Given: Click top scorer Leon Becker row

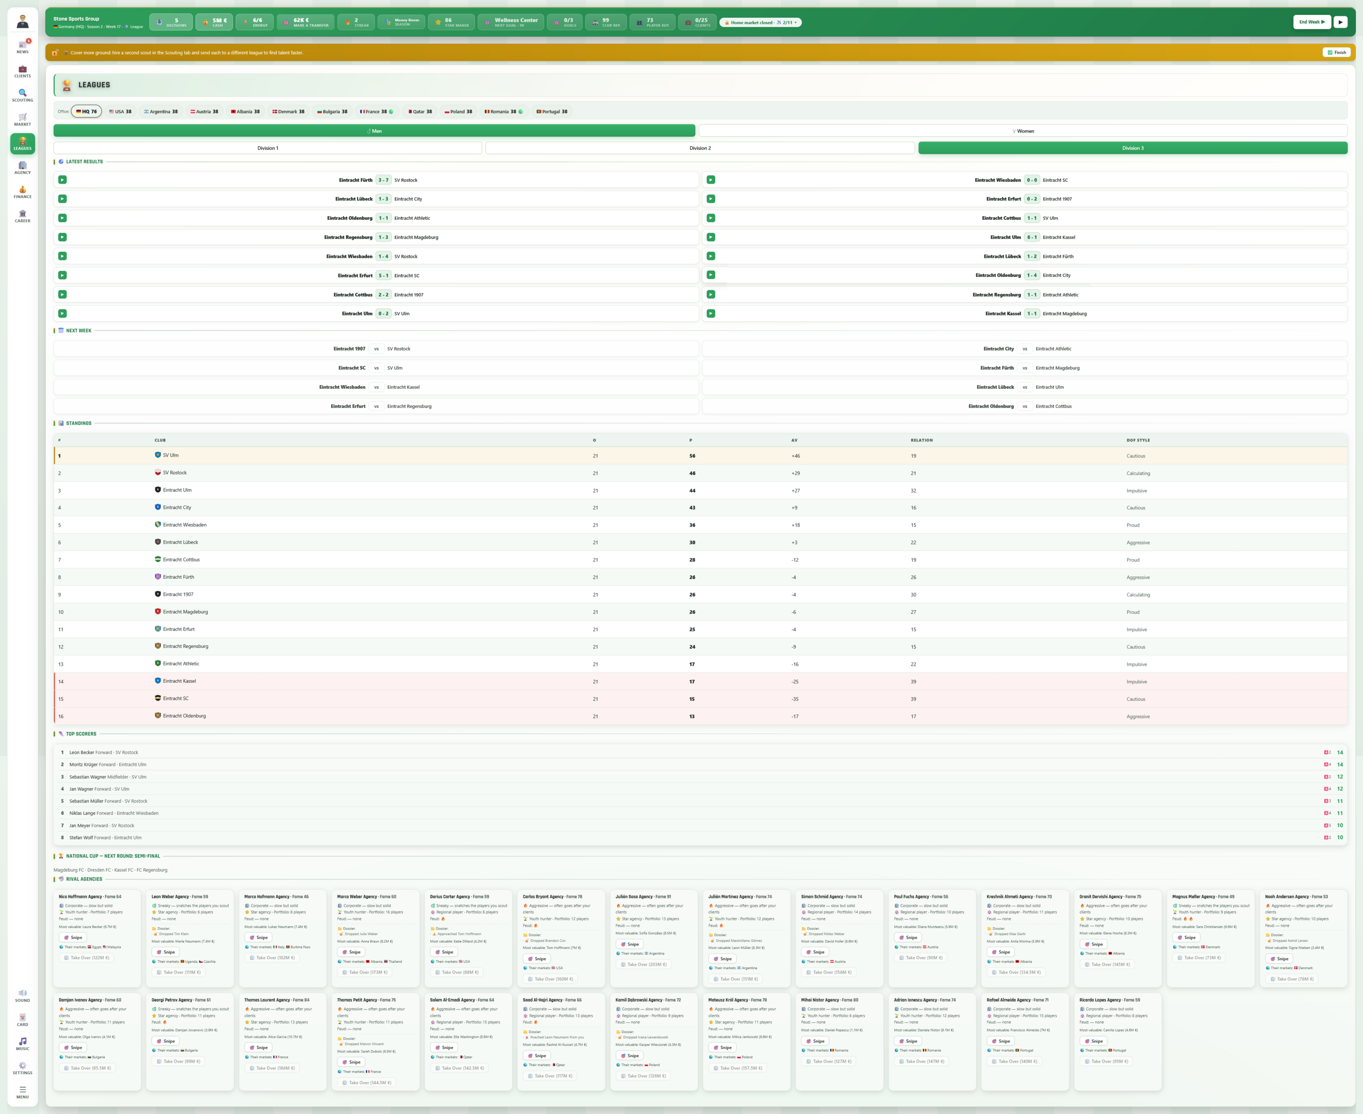Looking at the screenshot, I should coord(701,752).
